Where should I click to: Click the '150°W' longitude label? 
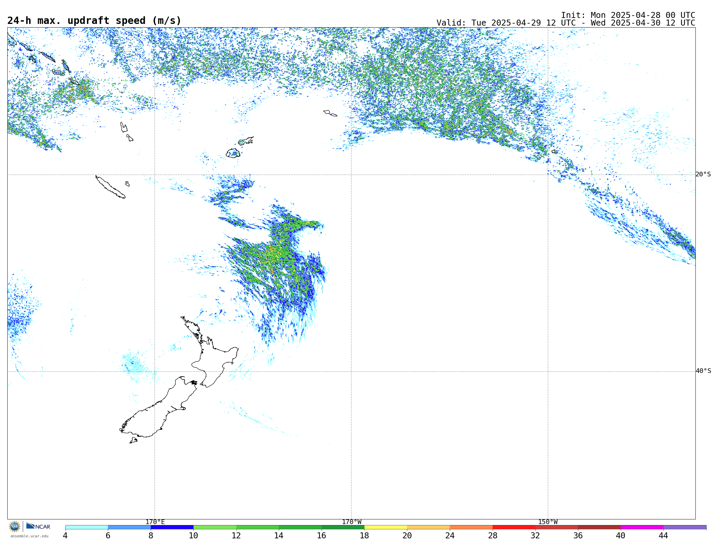548,522
